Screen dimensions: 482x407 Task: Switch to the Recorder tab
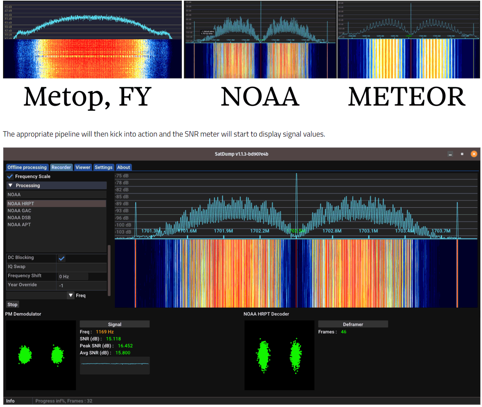[x=61, y=167]
